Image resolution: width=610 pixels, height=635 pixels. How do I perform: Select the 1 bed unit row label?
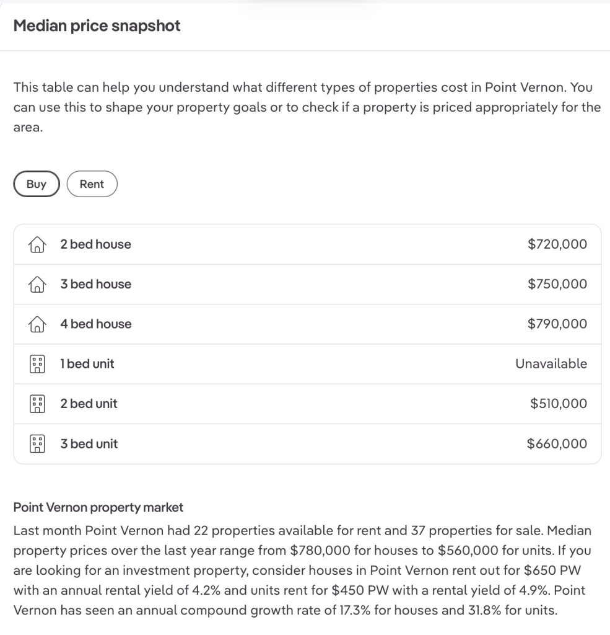[x=87, y=363]
